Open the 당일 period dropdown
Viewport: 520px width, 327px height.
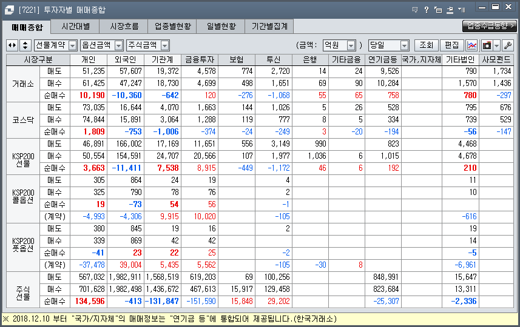[404, 45]
